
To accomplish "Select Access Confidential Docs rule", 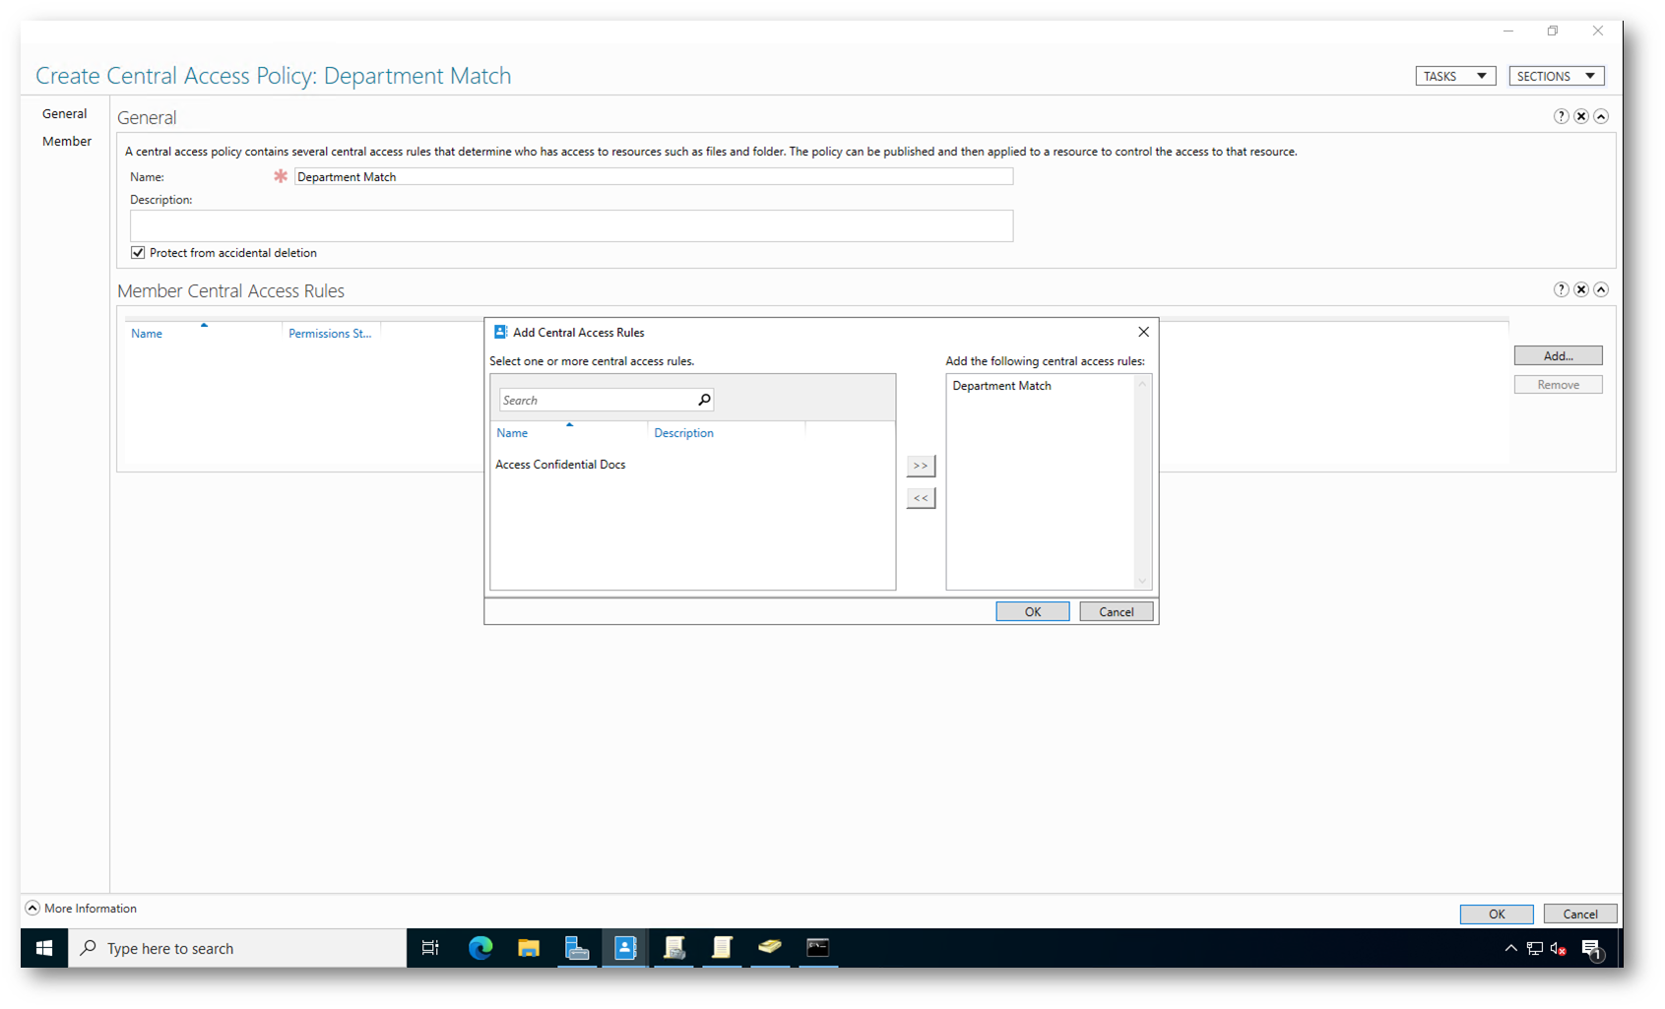I will coord(560,465).
